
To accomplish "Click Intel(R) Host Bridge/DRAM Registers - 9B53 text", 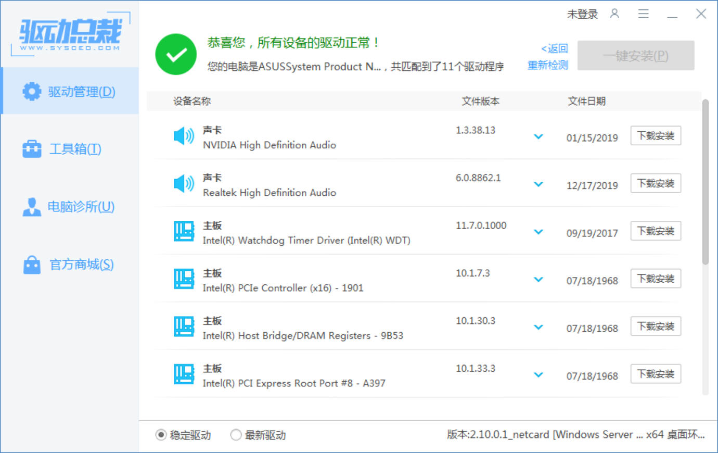I will pyautogui.click(x=303, y=336).
